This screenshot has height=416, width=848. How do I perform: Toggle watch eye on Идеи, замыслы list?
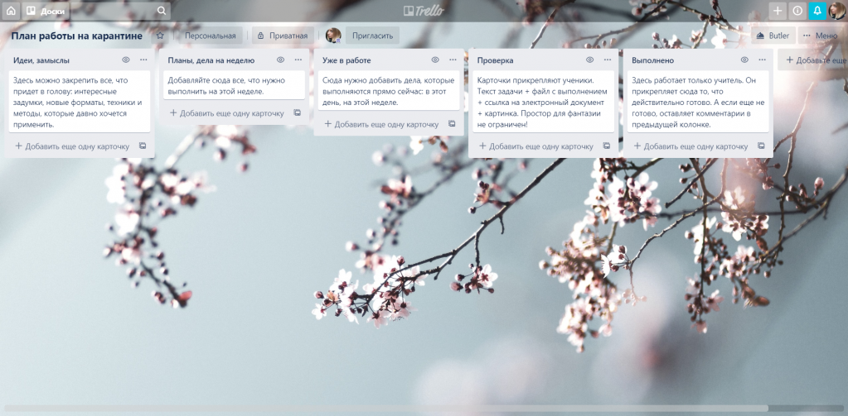point(126,60)
